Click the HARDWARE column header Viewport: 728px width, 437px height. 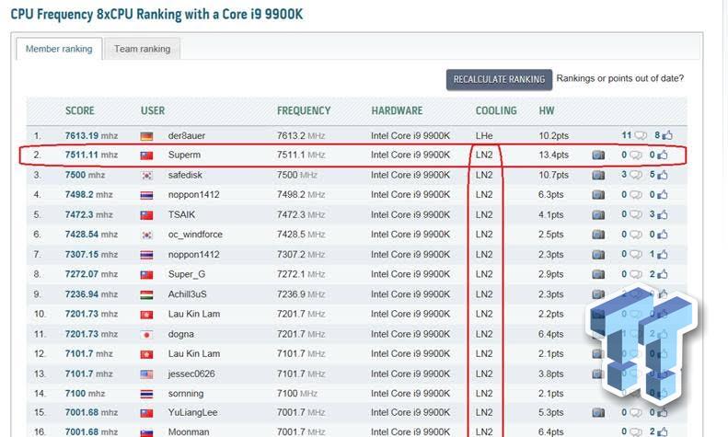(397, 110)
